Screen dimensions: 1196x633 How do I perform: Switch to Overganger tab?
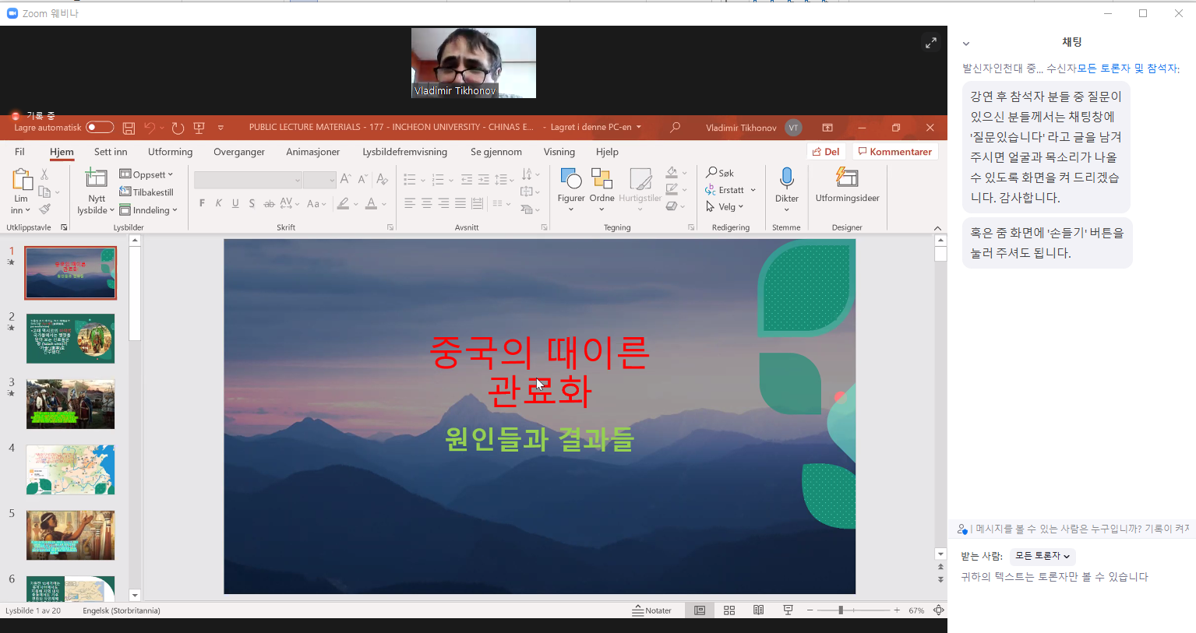239,152
